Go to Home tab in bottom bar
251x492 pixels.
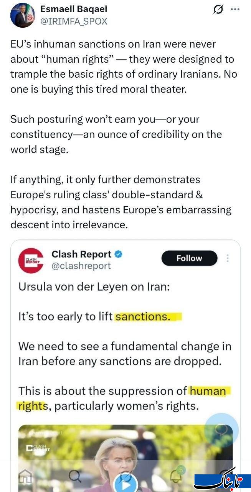pos(26,477)
